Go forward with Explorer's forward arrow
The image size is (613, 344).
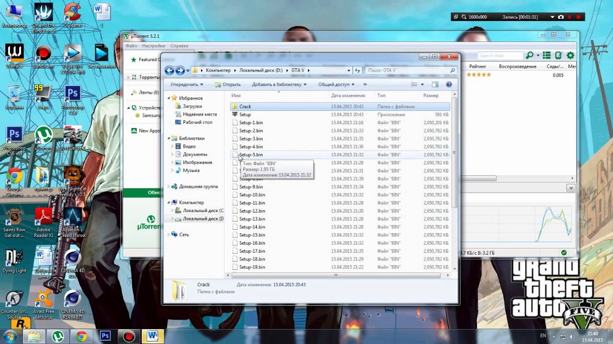pyautogui.click(x=180, y=71)
